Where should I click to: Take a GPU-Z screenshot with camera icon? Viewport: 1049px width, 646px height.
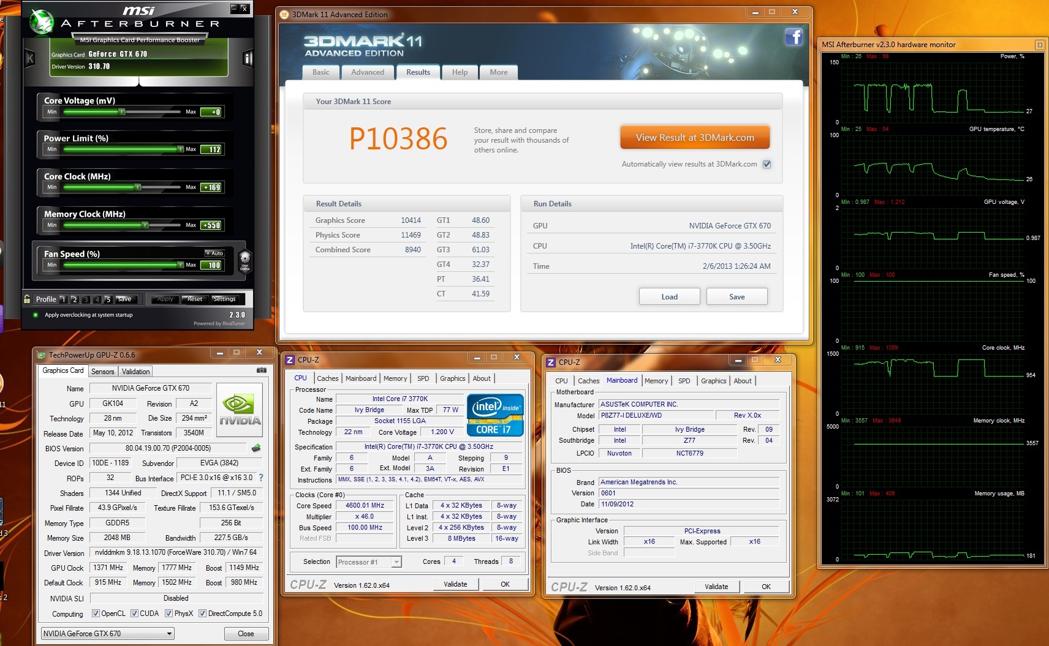262,370
